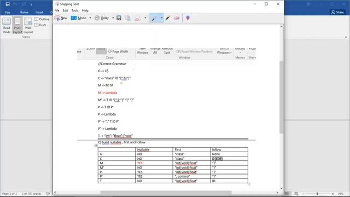350x197 pixels.
Task: Click the Mode button in Snipping Tool
Action: coord(78,18)
